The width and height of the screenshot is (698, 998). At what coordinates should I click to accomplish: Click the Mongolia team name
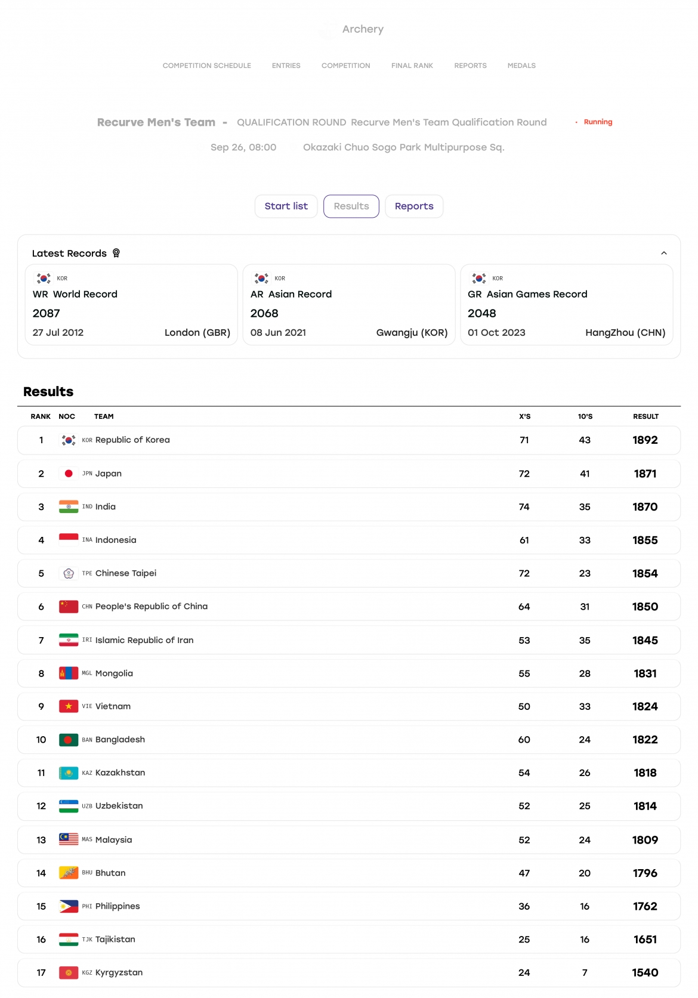pos(114,673)
